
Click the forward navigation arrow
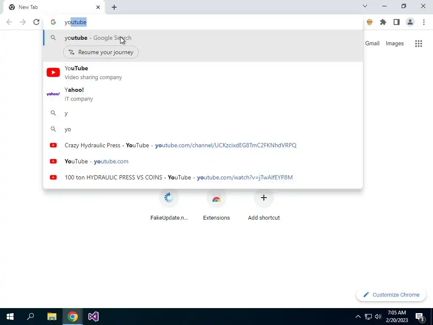tap(23, 22)
